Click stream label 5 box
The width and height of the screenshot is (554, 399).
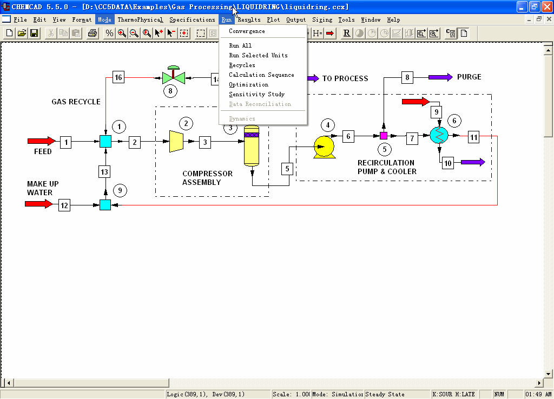coord(287,169)
